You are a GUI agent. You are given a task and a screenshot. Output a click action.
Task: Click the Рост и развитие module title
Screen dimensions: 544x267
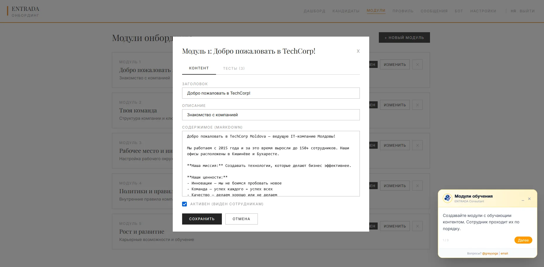[142, 232]
